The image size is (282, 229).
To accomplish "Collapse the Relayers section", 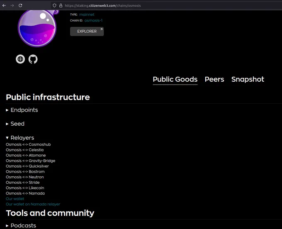I will click(x=20, y=138).
